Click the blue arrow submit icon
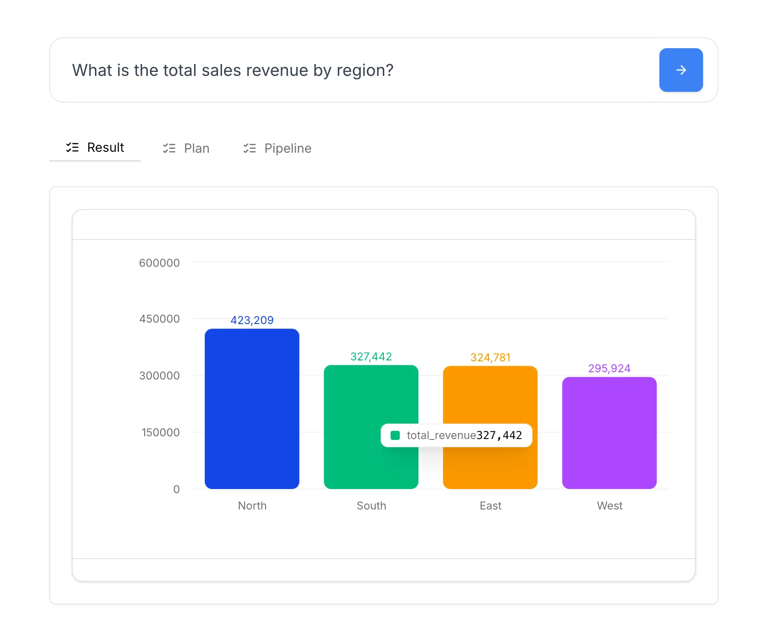 click(681, 70)
